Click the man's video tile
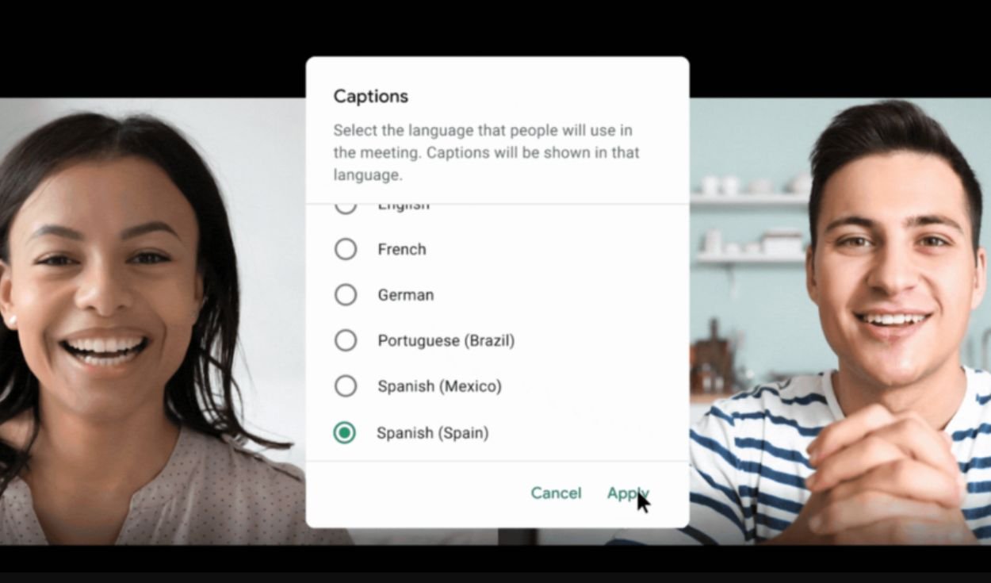The image size is (991, 583). coord(840,321)
